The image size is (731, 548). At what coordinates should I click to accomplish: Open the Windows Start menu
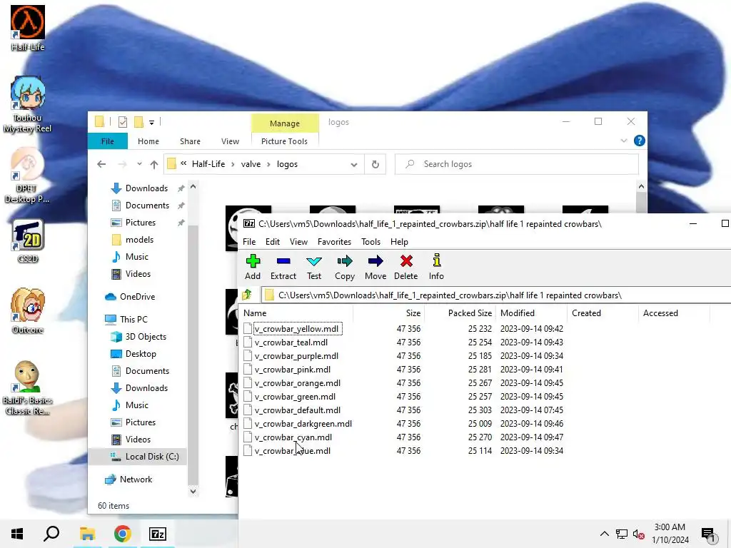click(x=17, y=534)
